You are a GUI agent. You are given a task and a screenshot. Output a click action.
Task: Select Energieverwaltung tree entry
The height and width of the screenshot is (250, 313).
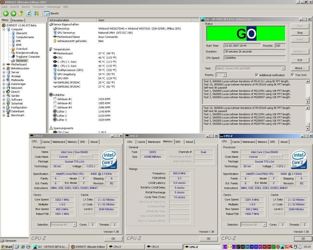coord(27,53)
